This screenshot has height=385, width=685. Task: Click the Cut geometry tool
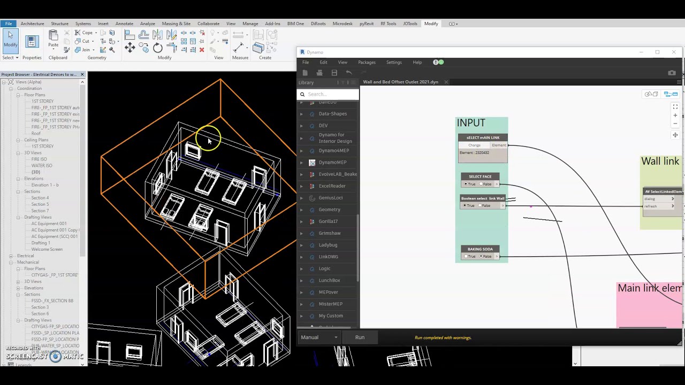click(x=83, y=41)
